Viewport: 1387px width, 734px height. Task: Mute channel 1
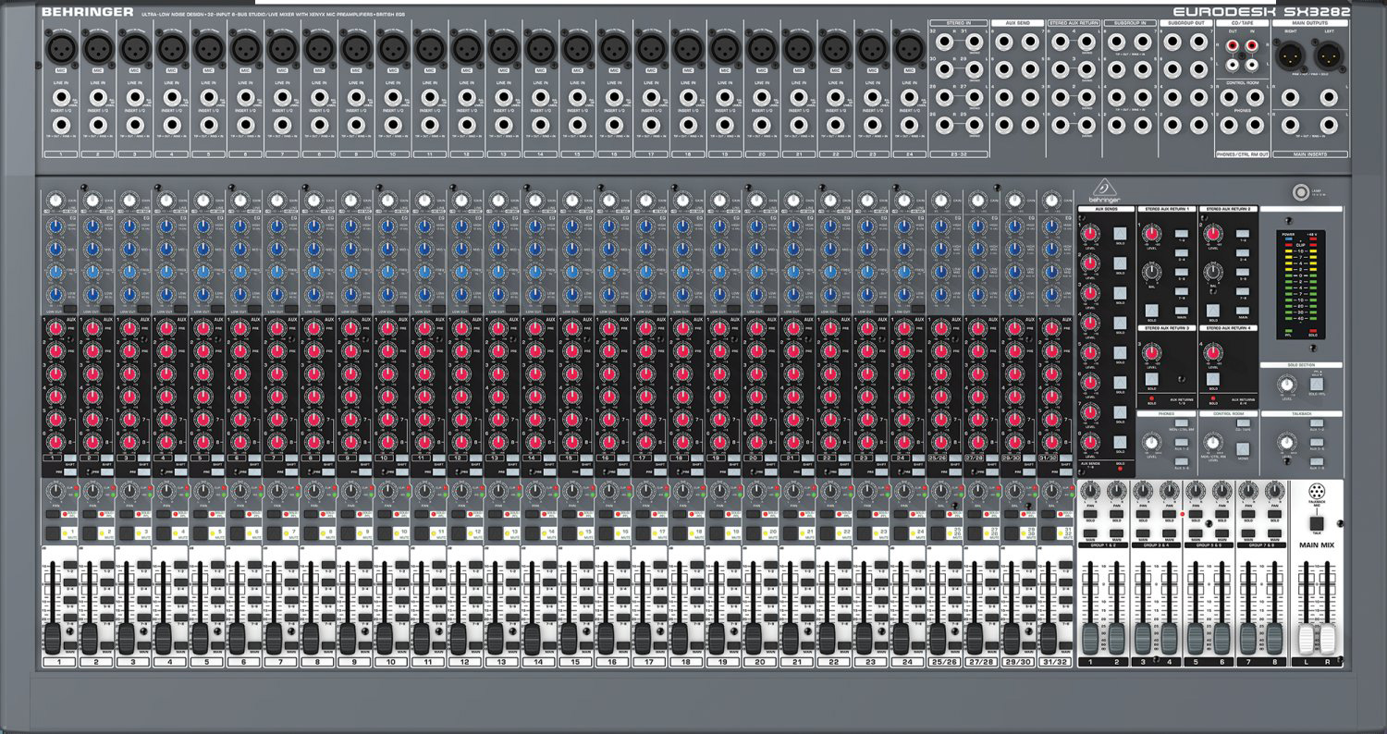(53, 533)
